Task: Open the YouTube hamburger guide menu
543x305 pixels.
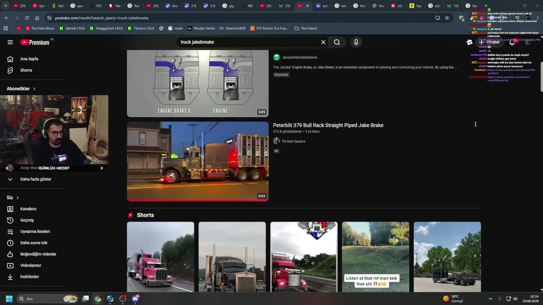Action: pos(10,42)
